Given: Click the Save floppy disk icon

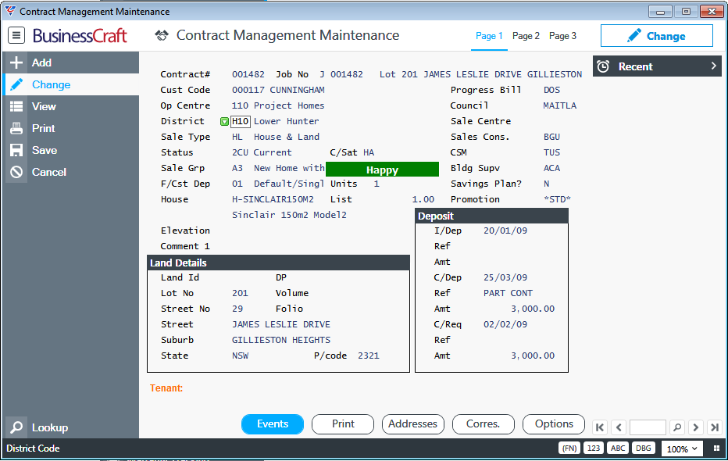Looking at the screenshot, I should (16, 150).
